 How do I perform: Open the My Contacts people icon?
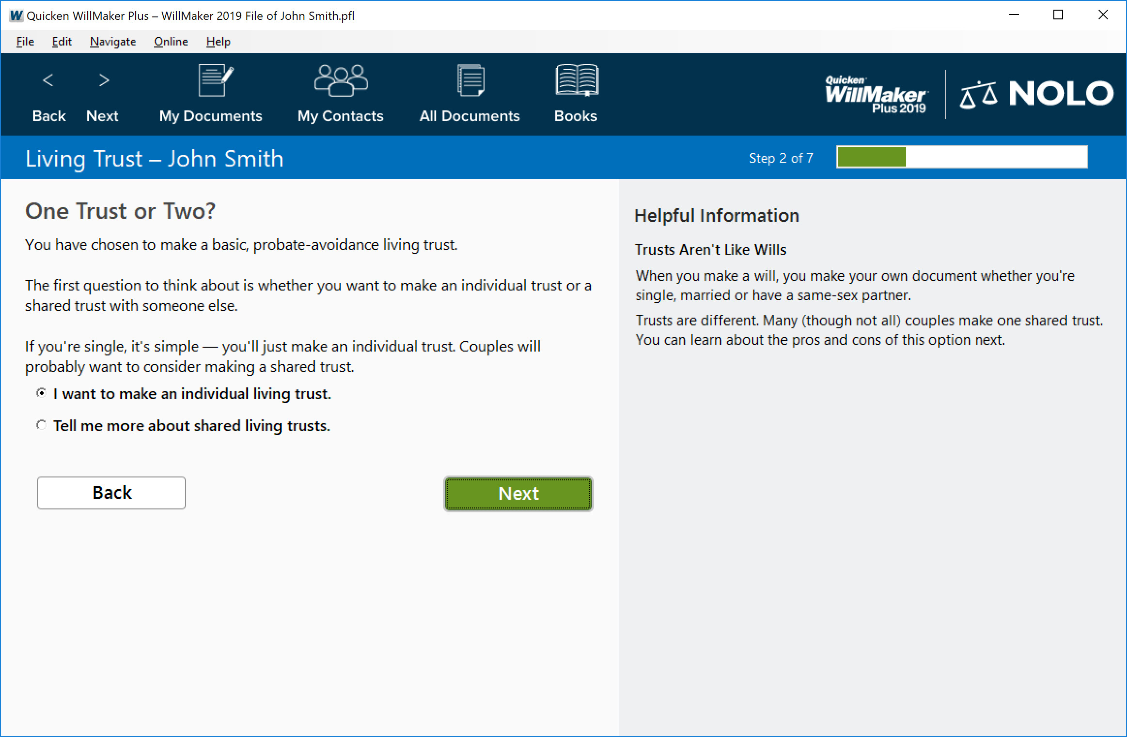(341, 80)
